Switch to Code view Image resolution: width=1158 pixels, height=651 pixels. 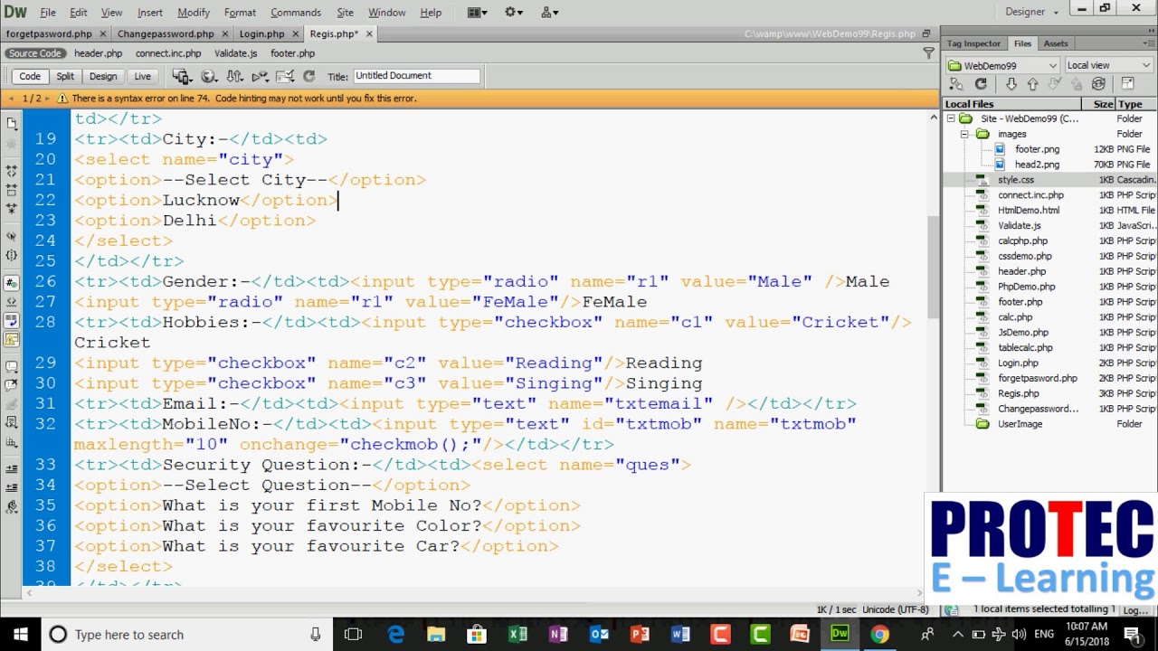click(30, 77)
